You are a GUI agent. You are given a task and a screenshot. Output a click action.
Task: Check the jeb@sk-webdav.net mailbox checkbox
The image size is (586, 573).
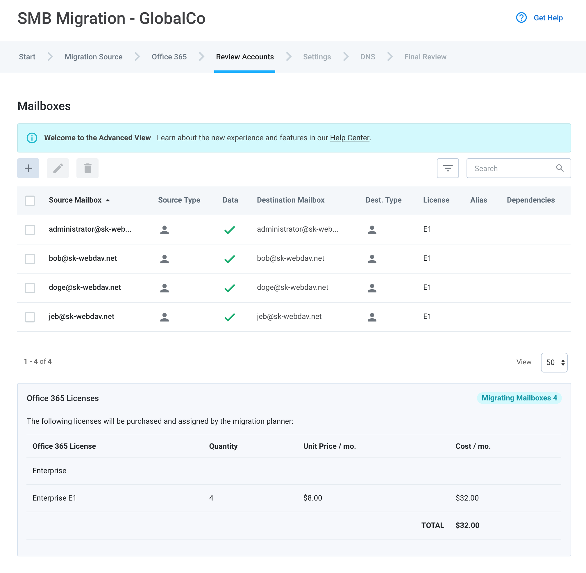tap(30, 317)
